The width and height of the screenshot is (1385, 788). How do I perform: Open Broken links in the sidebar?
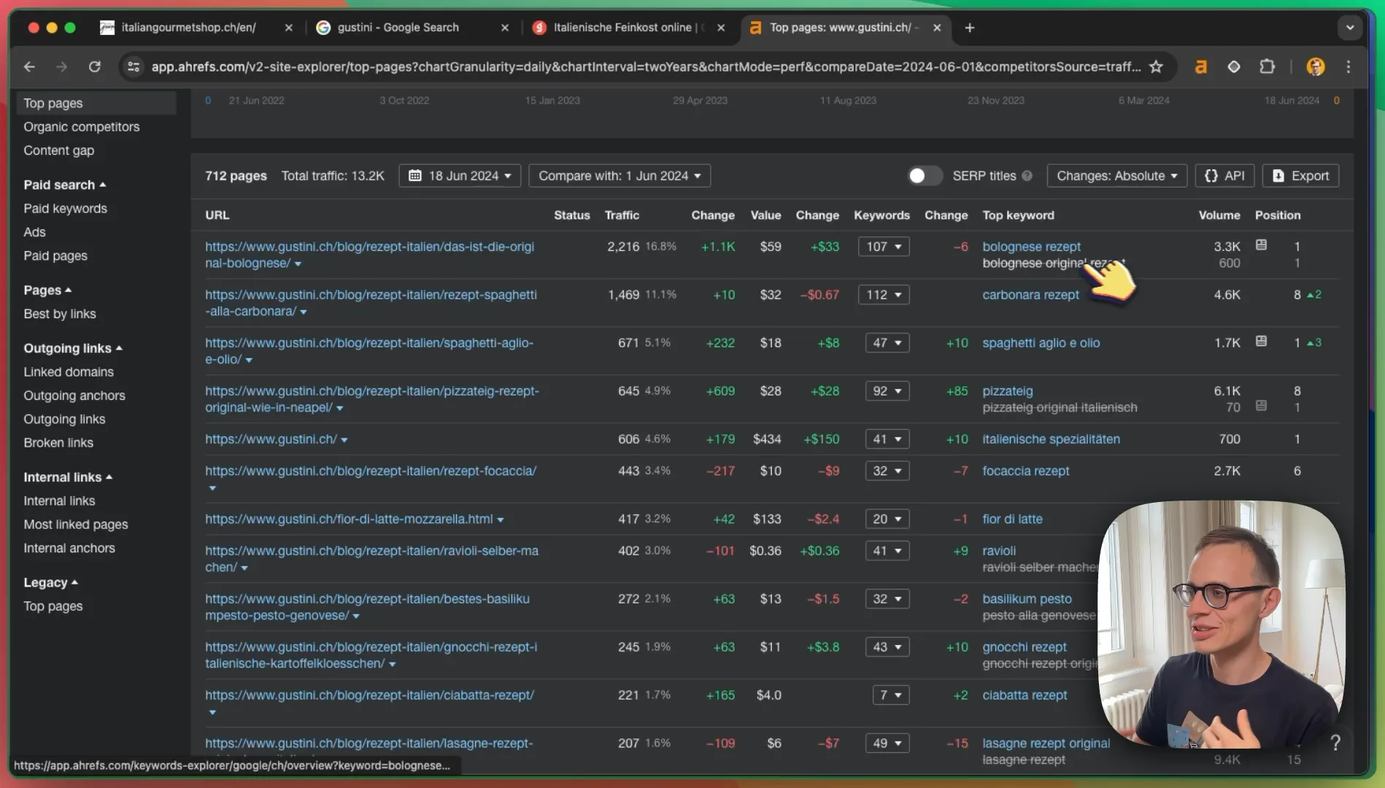point(58,443)
